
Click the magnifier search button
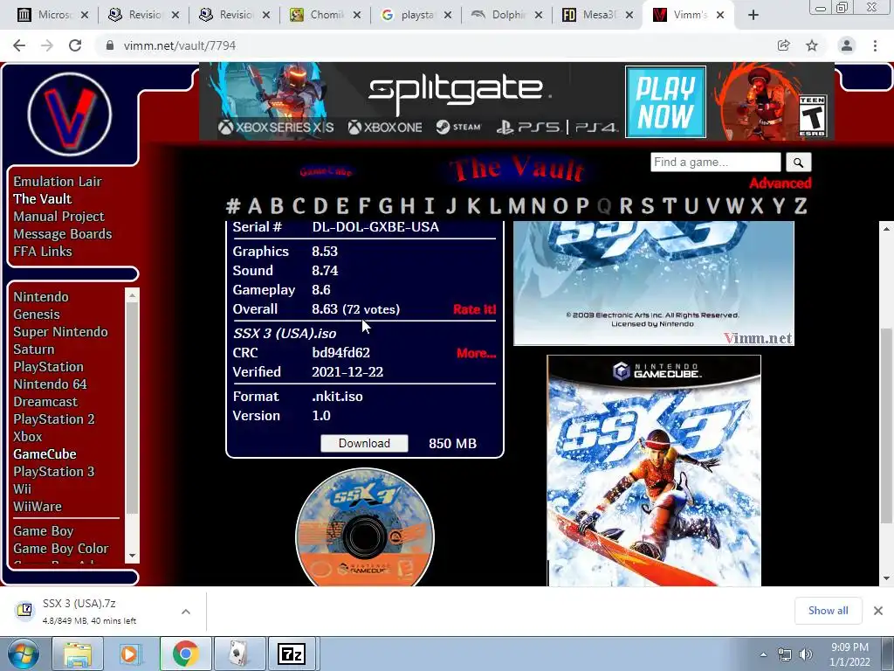798,163
